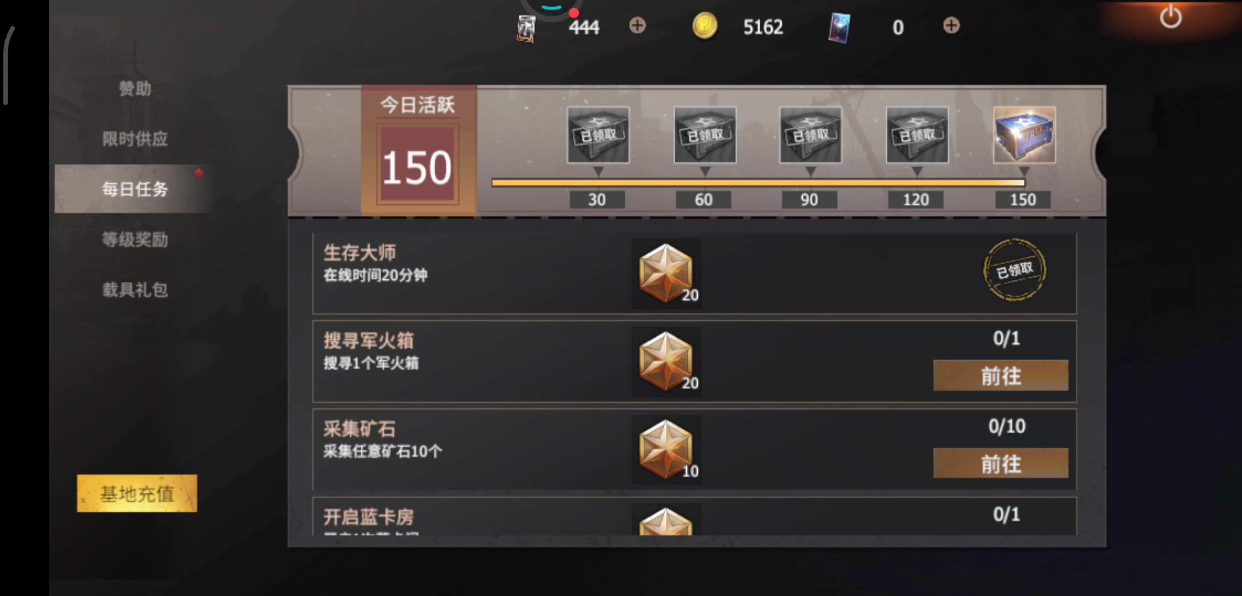This screenshot has height=596, width=1242.
Task: Click the daily activity progress bar
Action: 758,183
